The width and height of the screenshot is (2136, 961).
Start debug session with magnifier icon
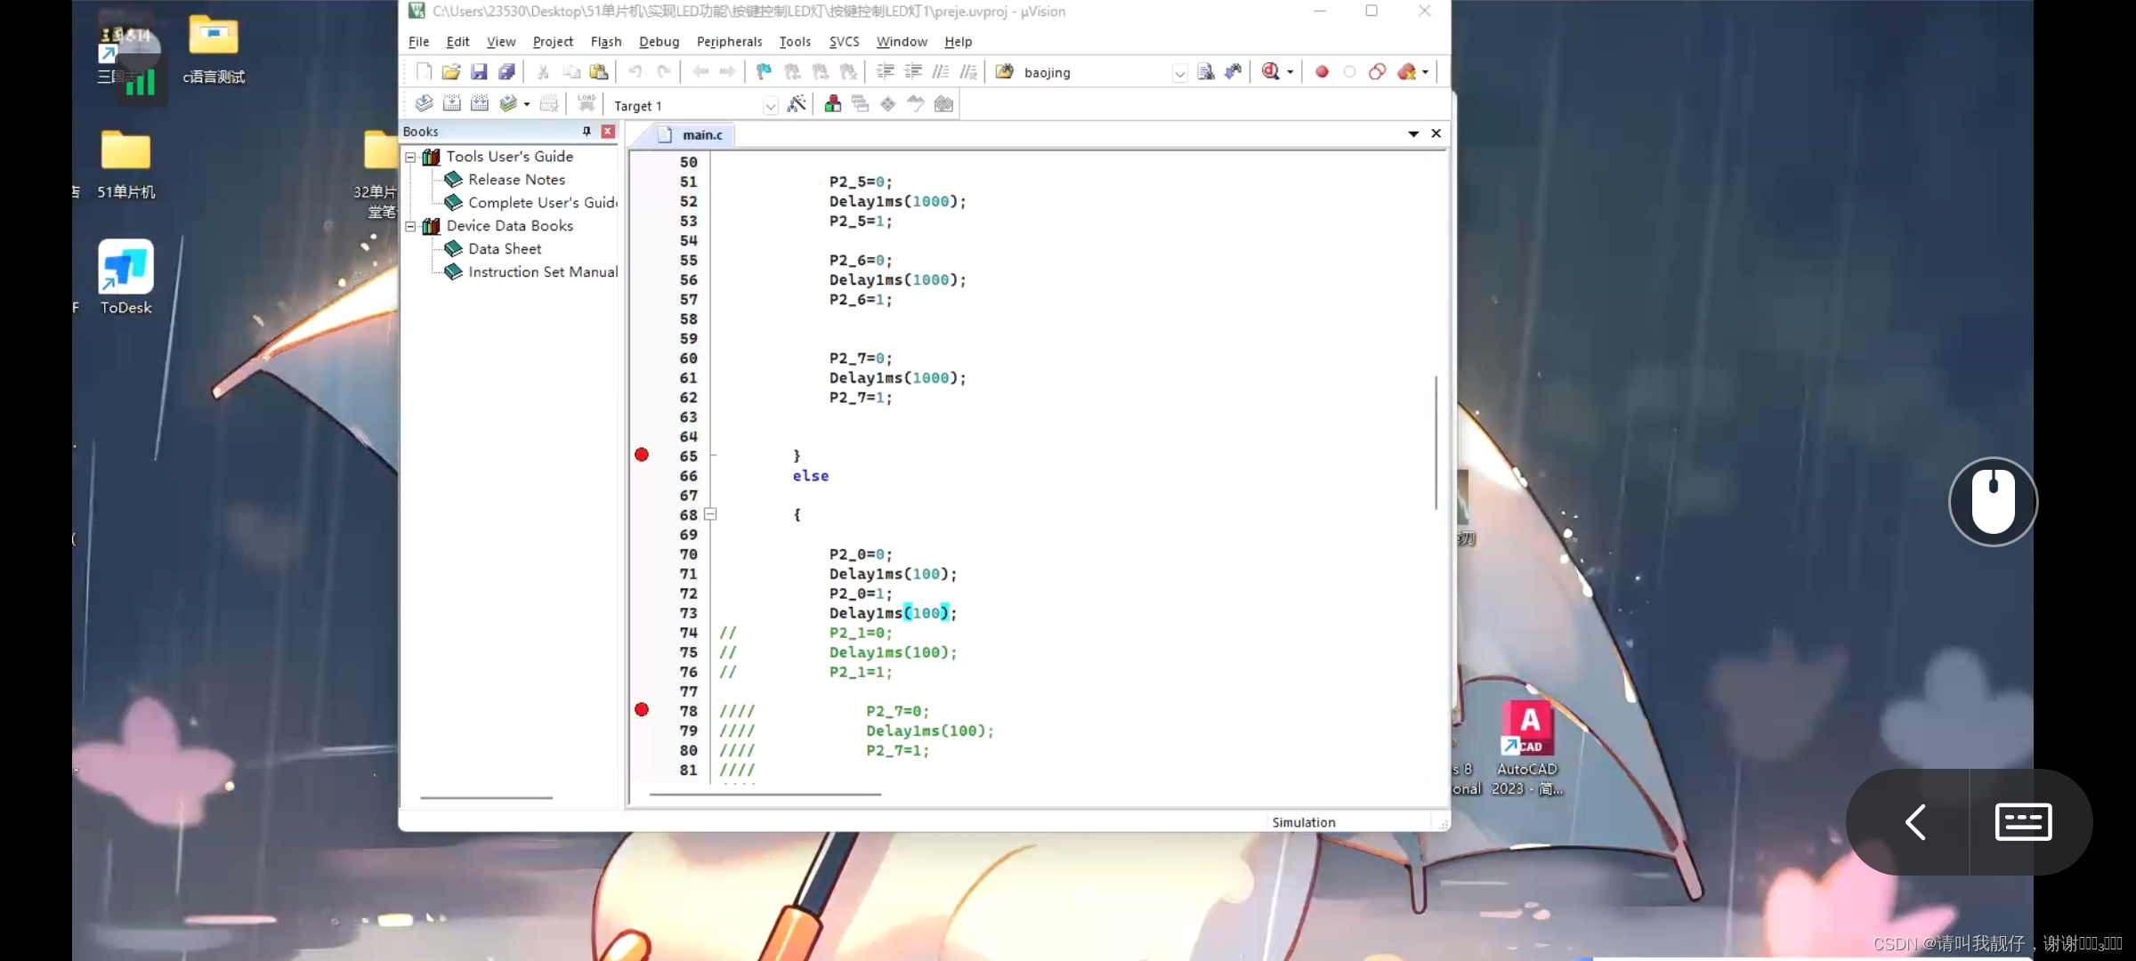[1270, 72]
